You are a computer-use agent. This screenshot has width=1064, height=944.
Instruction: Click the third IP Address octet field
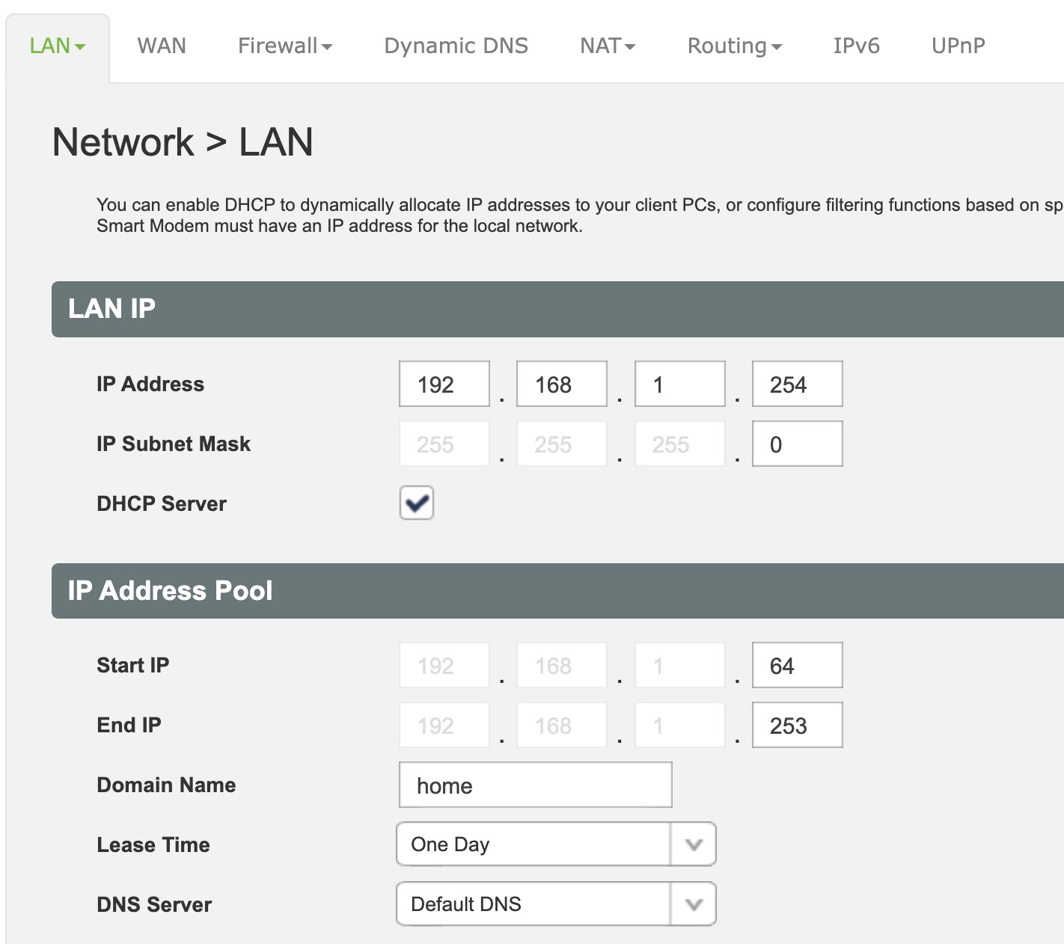click(x=679, y=384)
